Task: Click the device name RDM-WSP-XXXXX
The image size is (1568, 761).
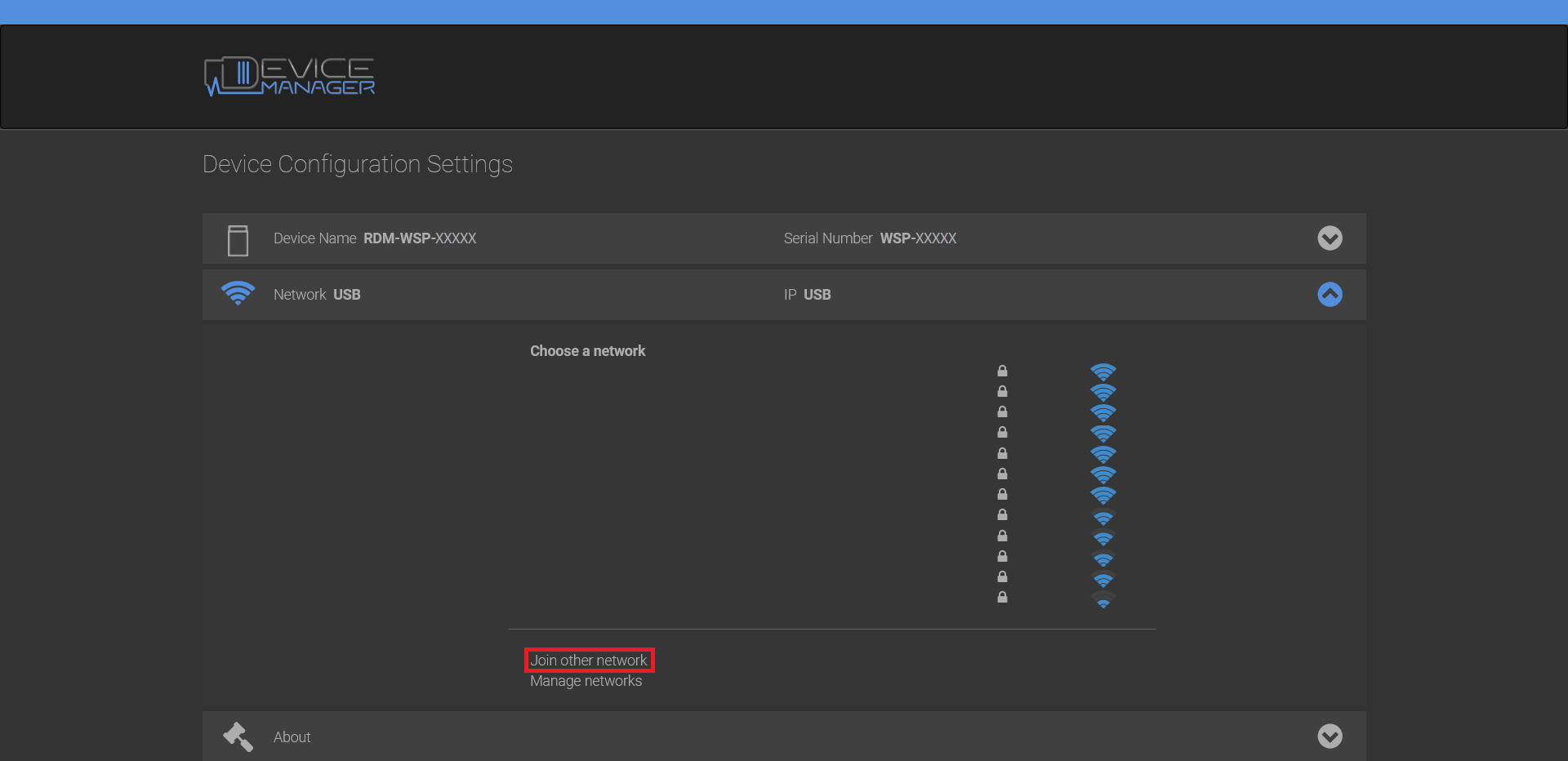Action: pos(420,238)
